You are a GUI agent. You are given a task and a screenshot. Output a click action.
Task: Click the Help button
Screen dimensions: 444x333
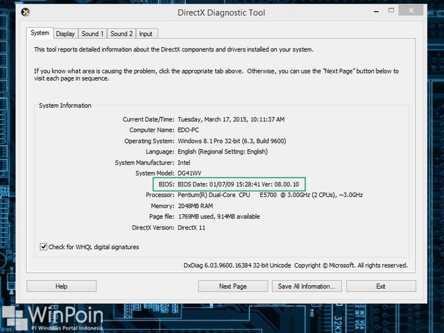click(62, 287)
